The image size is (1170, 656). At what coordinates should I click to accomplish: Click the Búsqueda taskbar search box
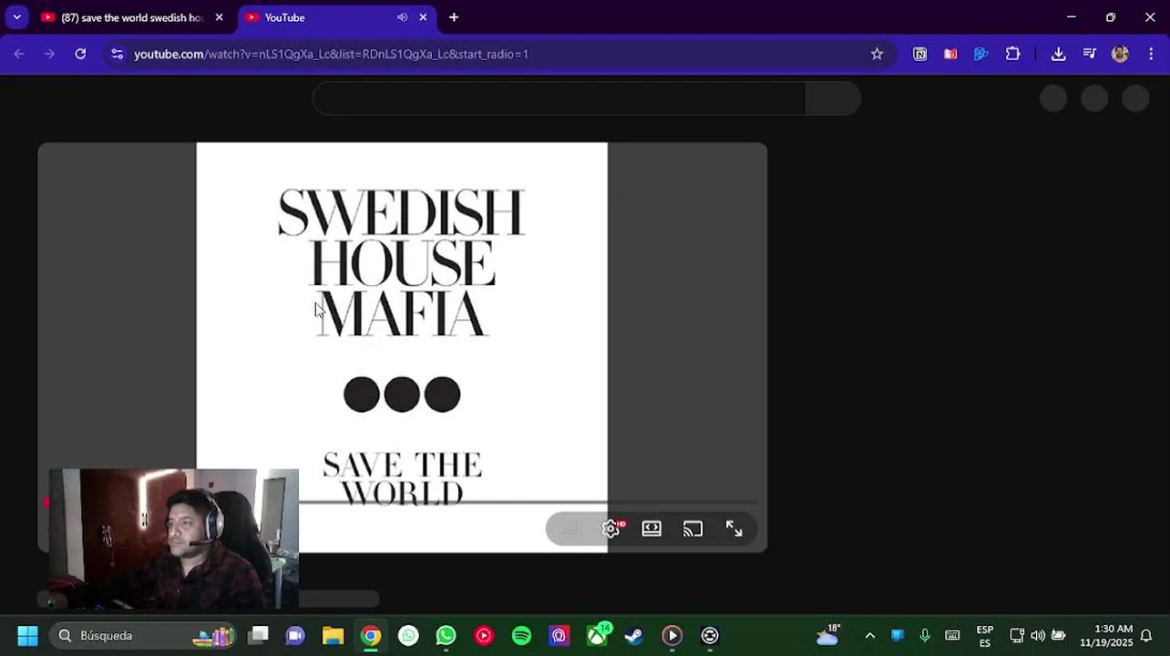[x=143, y=635]
